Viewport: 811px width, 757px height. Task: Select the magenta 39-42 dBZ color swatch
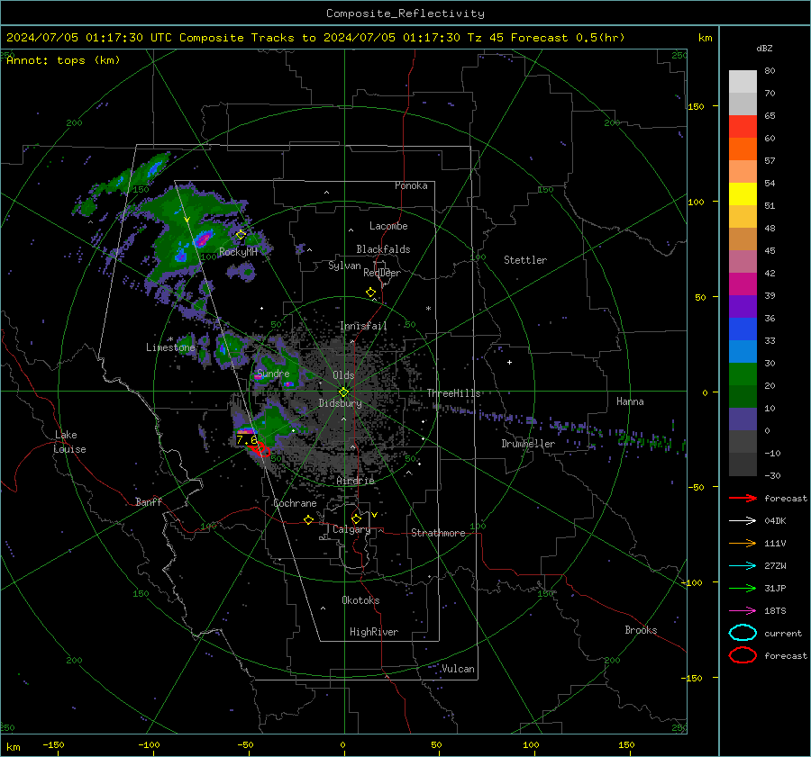tap(743, 284)
